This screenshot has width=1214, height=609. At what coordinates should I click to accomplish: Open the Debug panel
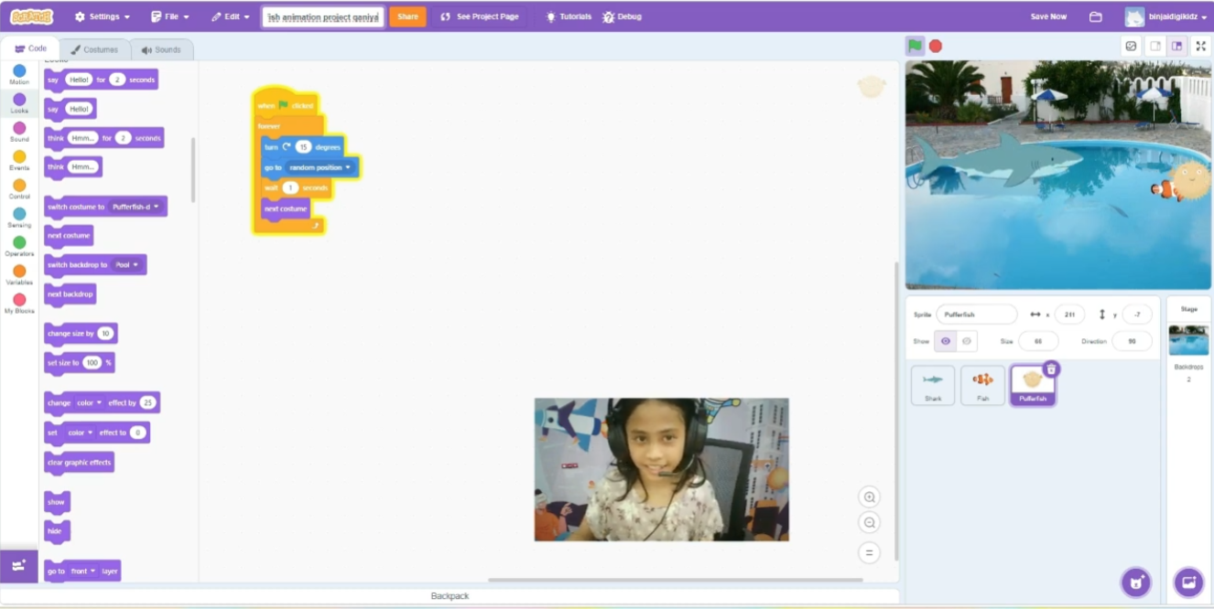pos(622,16)
